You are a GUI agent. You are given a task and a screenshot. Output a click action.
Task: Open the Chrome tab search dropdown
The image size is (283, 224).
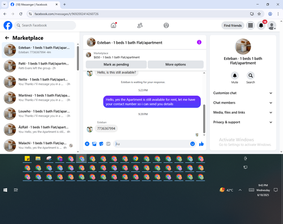click(5, 5)
